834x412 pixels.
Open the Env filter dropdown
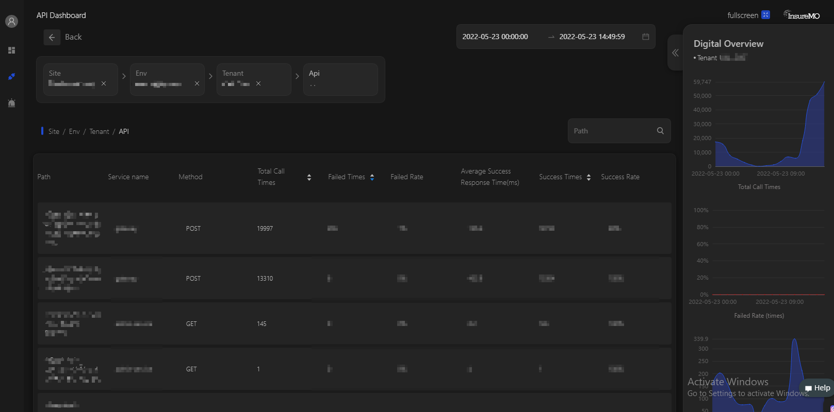[167, 79]
